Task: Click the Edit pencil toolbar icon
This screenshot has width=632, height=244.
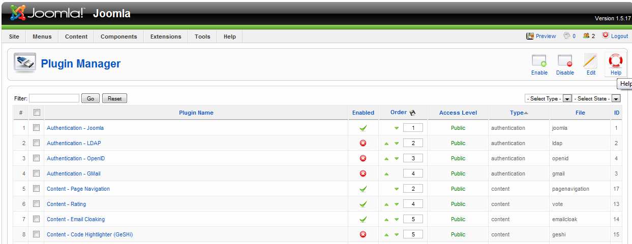Action: coord(590,61)
